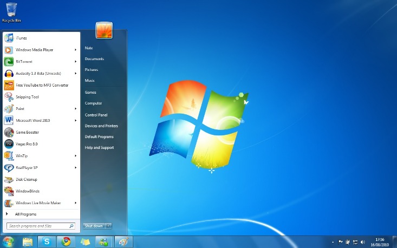Select Devices and Printers
397x248 pixels.
pyautogui.click(x=101, y=126)
